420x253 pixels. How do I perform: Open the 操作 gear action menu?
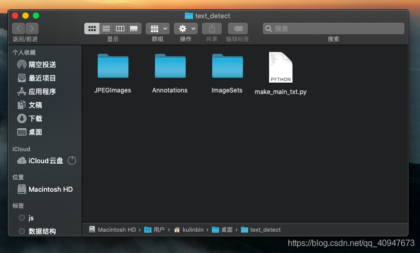pos(186,29)
